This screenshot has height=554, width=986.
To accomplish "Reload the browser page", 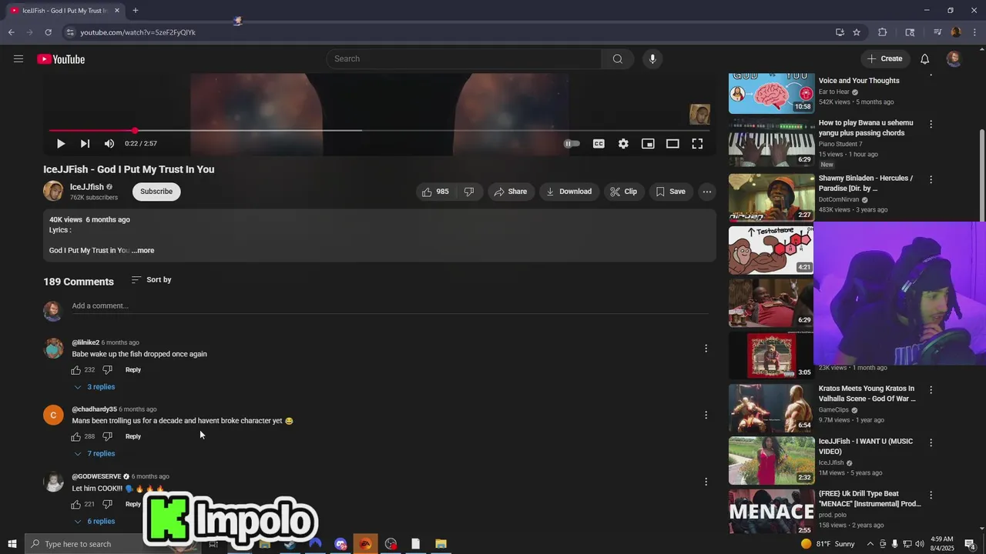I will (x=48, y=32).
